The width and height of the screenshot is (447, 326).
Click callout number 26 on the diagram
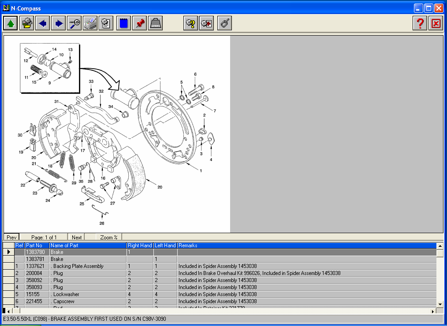102,223
